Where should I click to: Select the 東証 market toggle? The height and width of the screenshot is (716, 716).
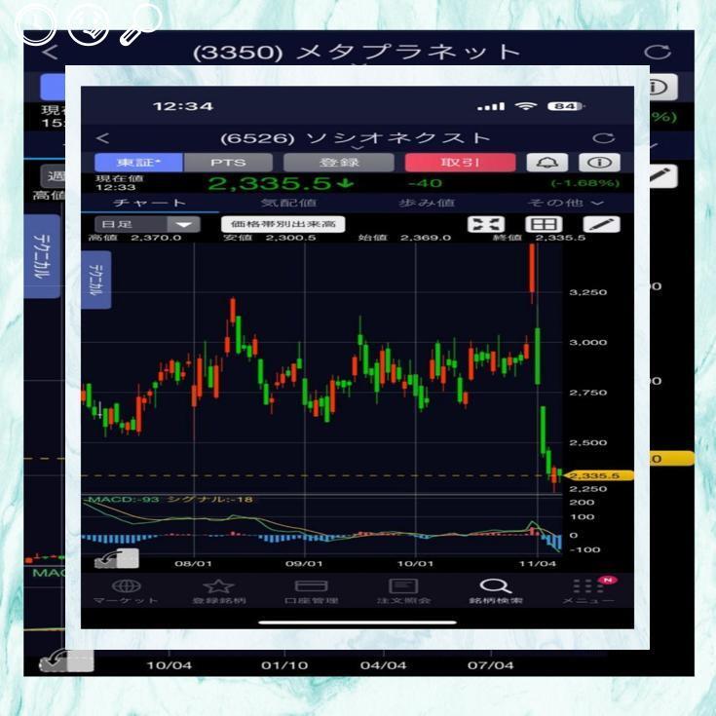click(138, 163)
